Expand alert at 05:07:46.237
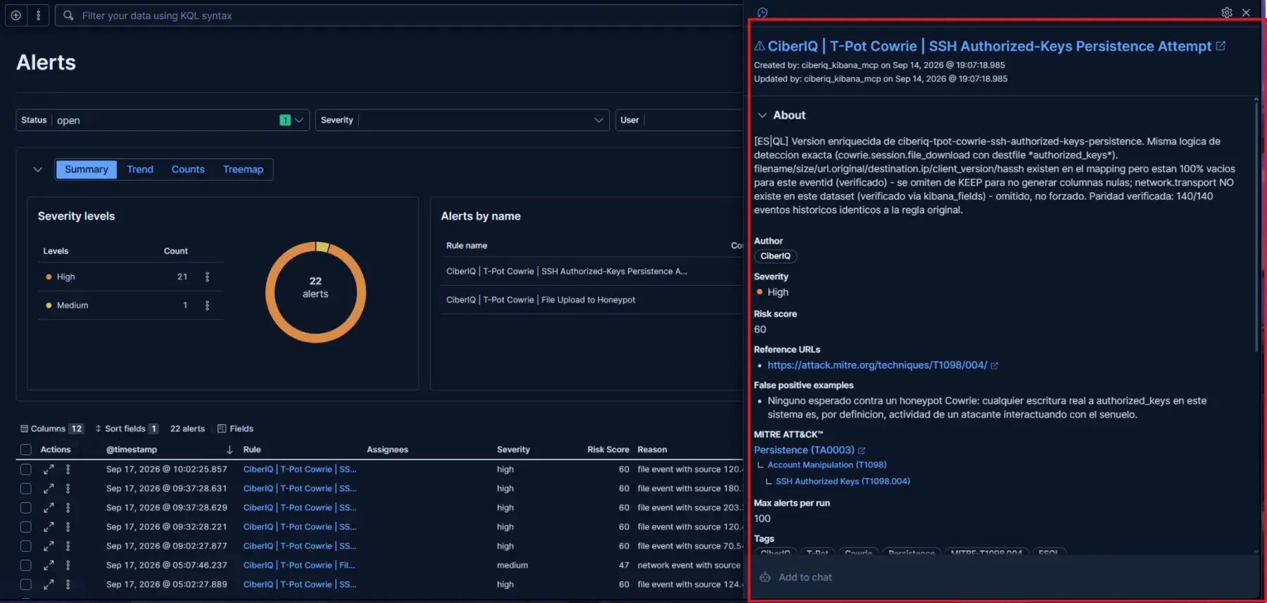This screenshot has width=1267, height=603. [x=49, y=565]
